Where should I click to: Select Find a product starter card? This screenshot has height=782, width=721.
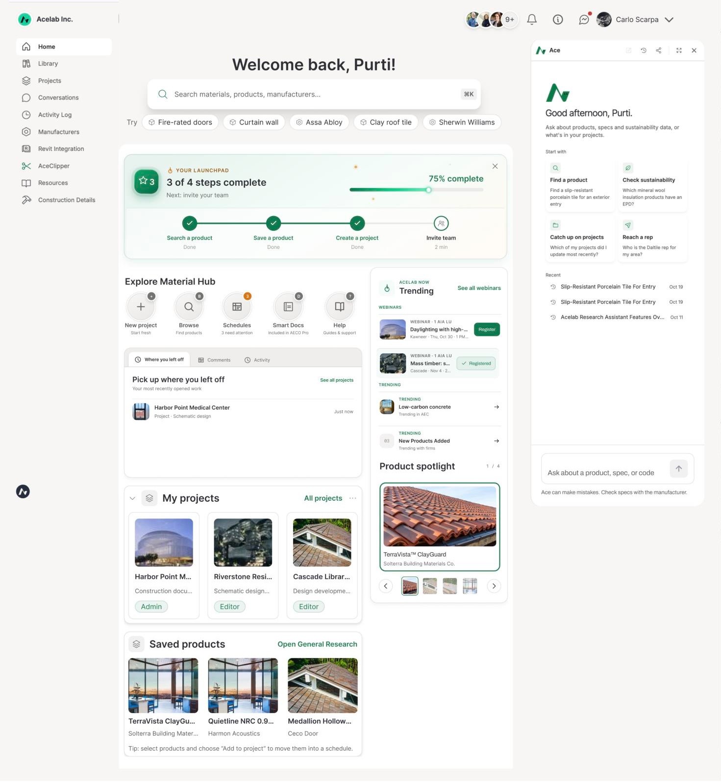click(580, 186)
